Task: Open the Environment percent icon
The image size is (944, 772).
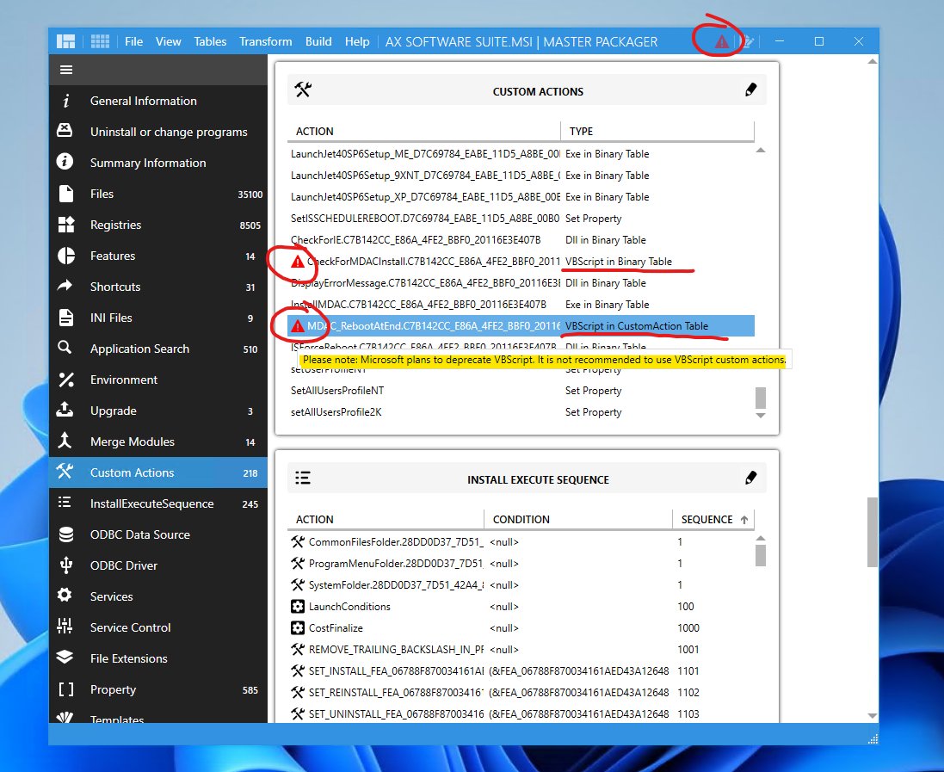Action: (x=65, y=380)
